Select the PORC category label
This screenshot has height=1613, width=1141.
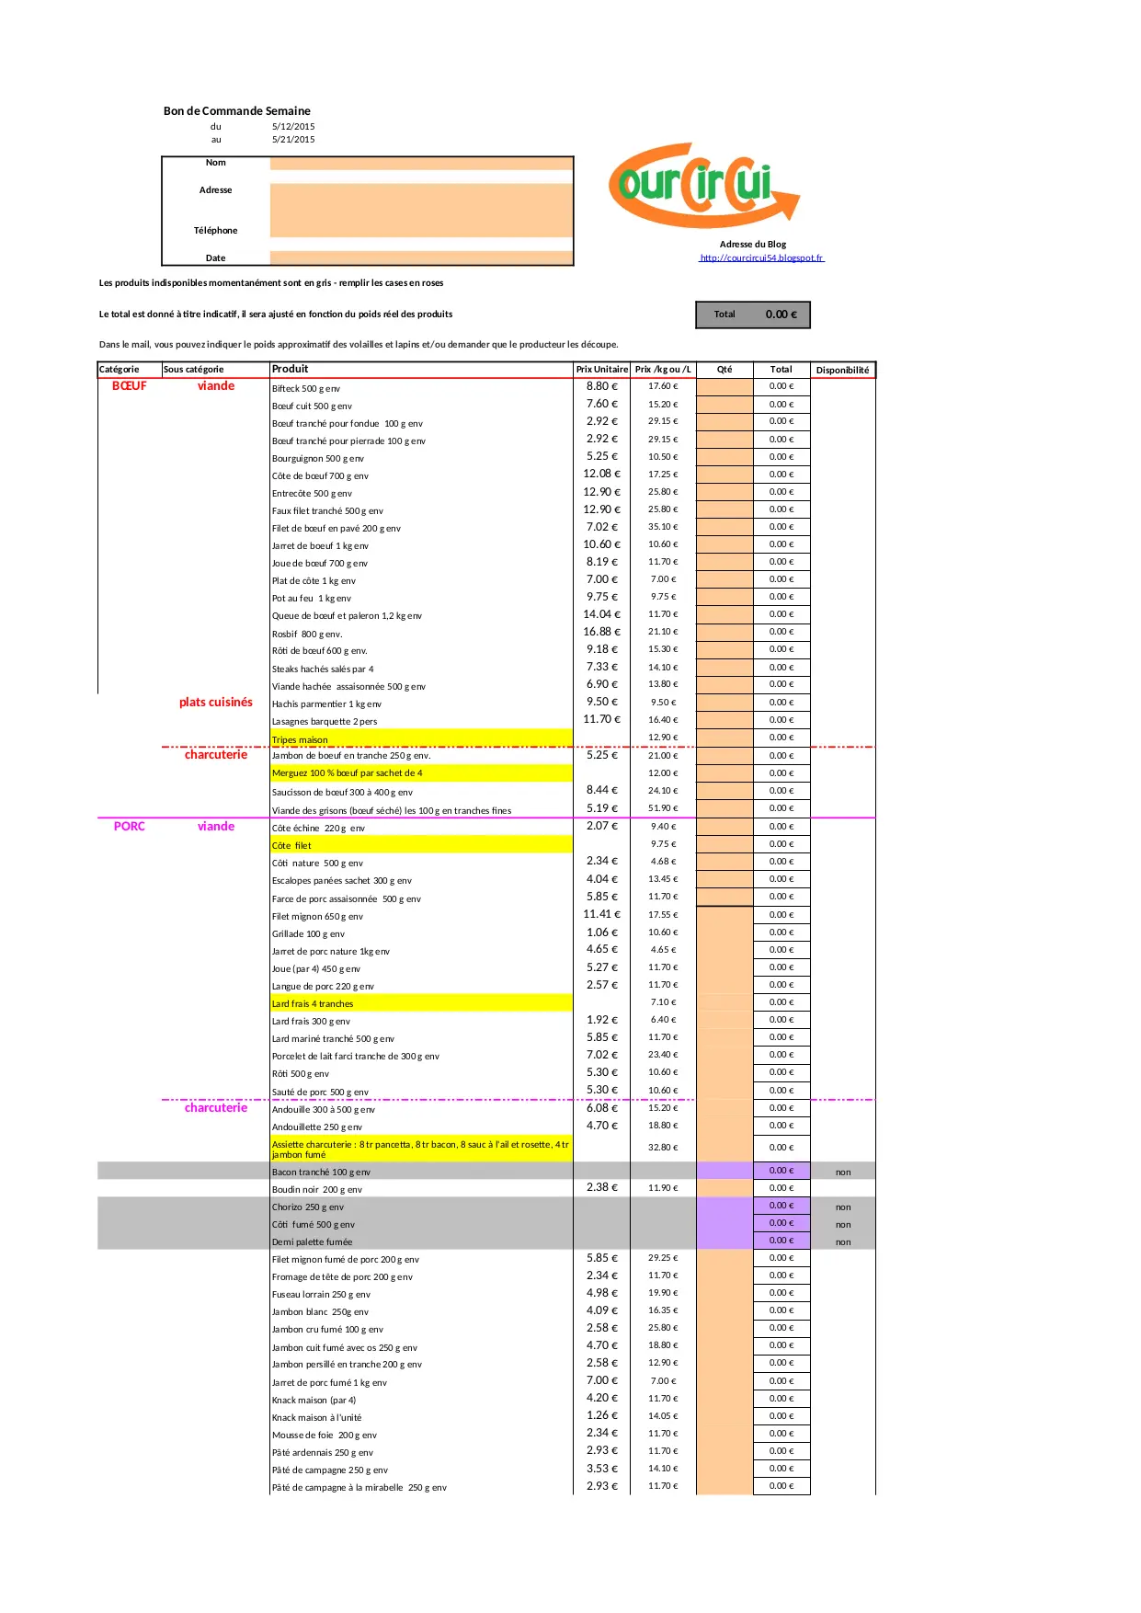(129, 827)
